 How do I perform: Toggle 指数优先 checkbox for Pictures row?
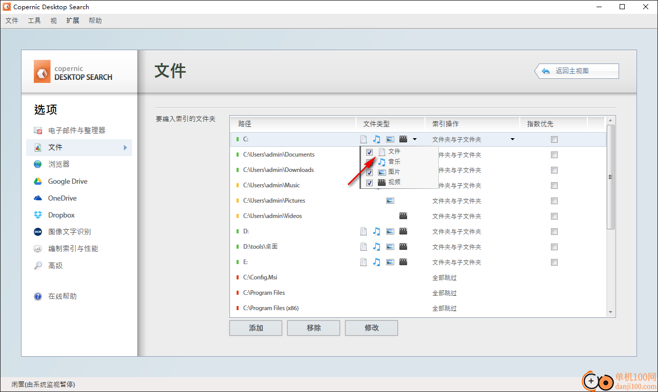point(554,201)
